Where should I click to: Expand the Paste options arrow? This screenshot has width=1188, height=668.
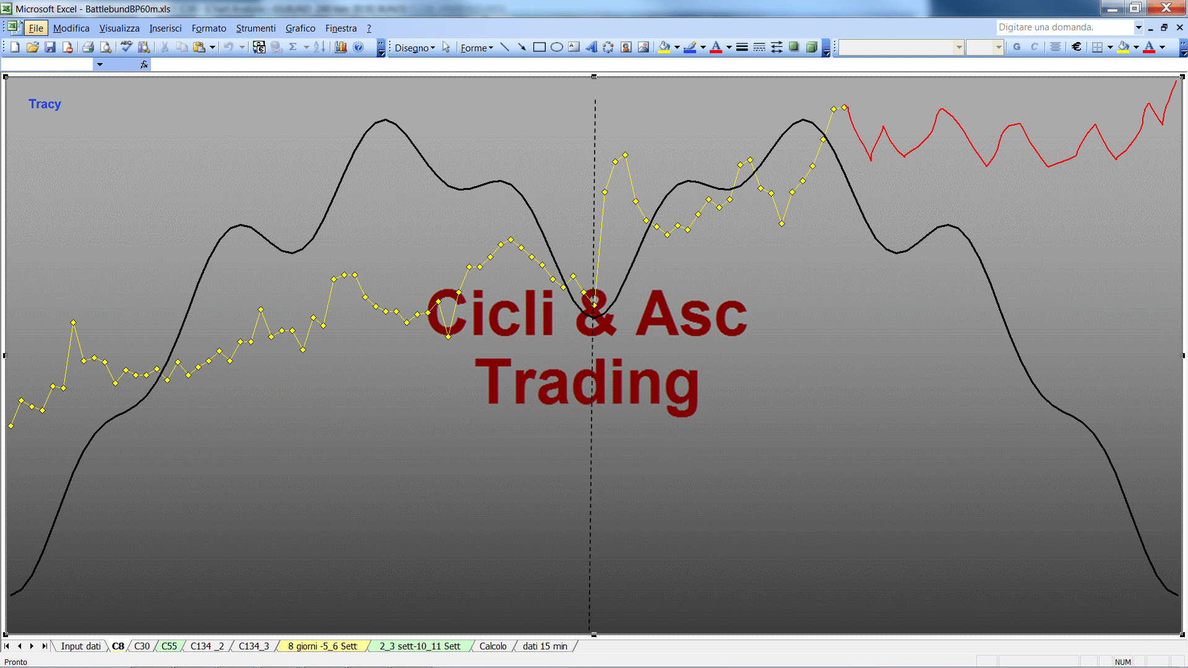tap(212, 47)
